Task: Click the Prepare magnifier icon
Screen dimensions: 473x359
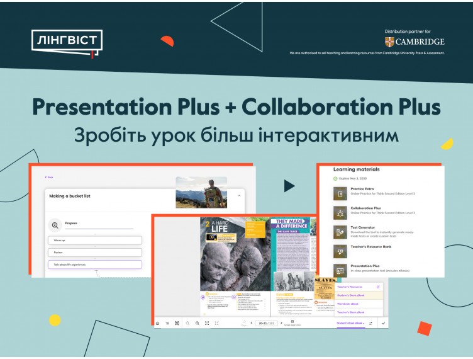Action: click(55, 225)
